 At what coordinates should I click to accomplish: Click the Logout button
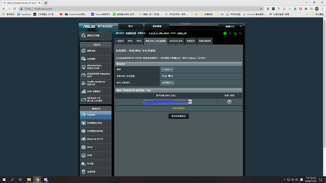(x=130, y=26)
